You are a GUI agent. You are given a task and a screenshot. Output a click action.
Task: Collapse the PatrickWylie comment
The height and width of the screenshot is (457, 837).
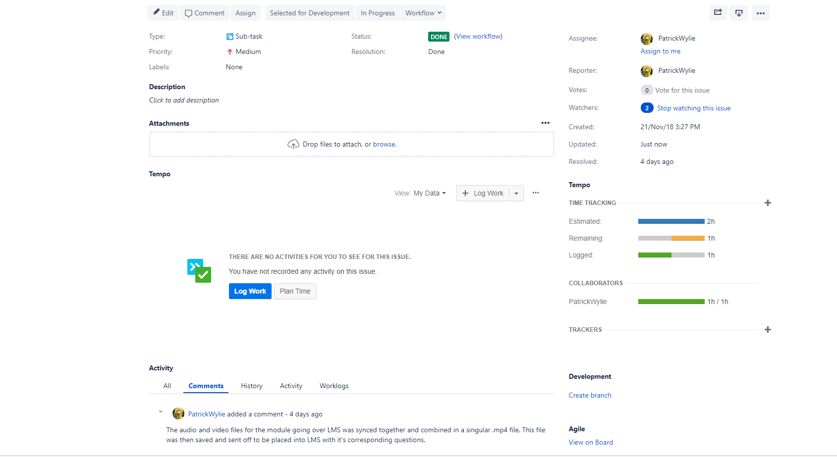pos(161,411)
